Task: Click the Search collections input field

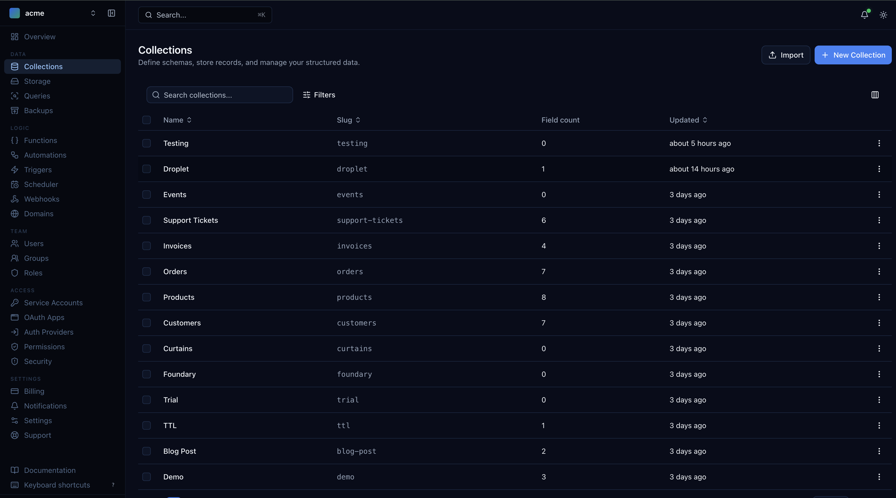Action: [x=220, y=95]
